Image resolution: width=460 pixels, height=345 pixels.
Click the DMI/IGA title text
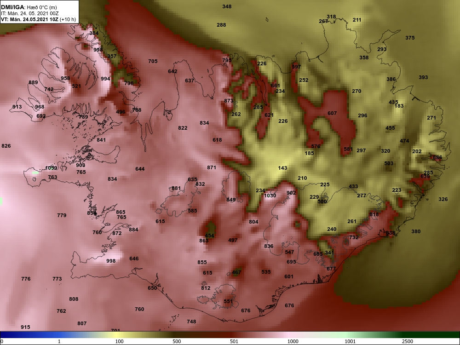click(x=12, y=7)
